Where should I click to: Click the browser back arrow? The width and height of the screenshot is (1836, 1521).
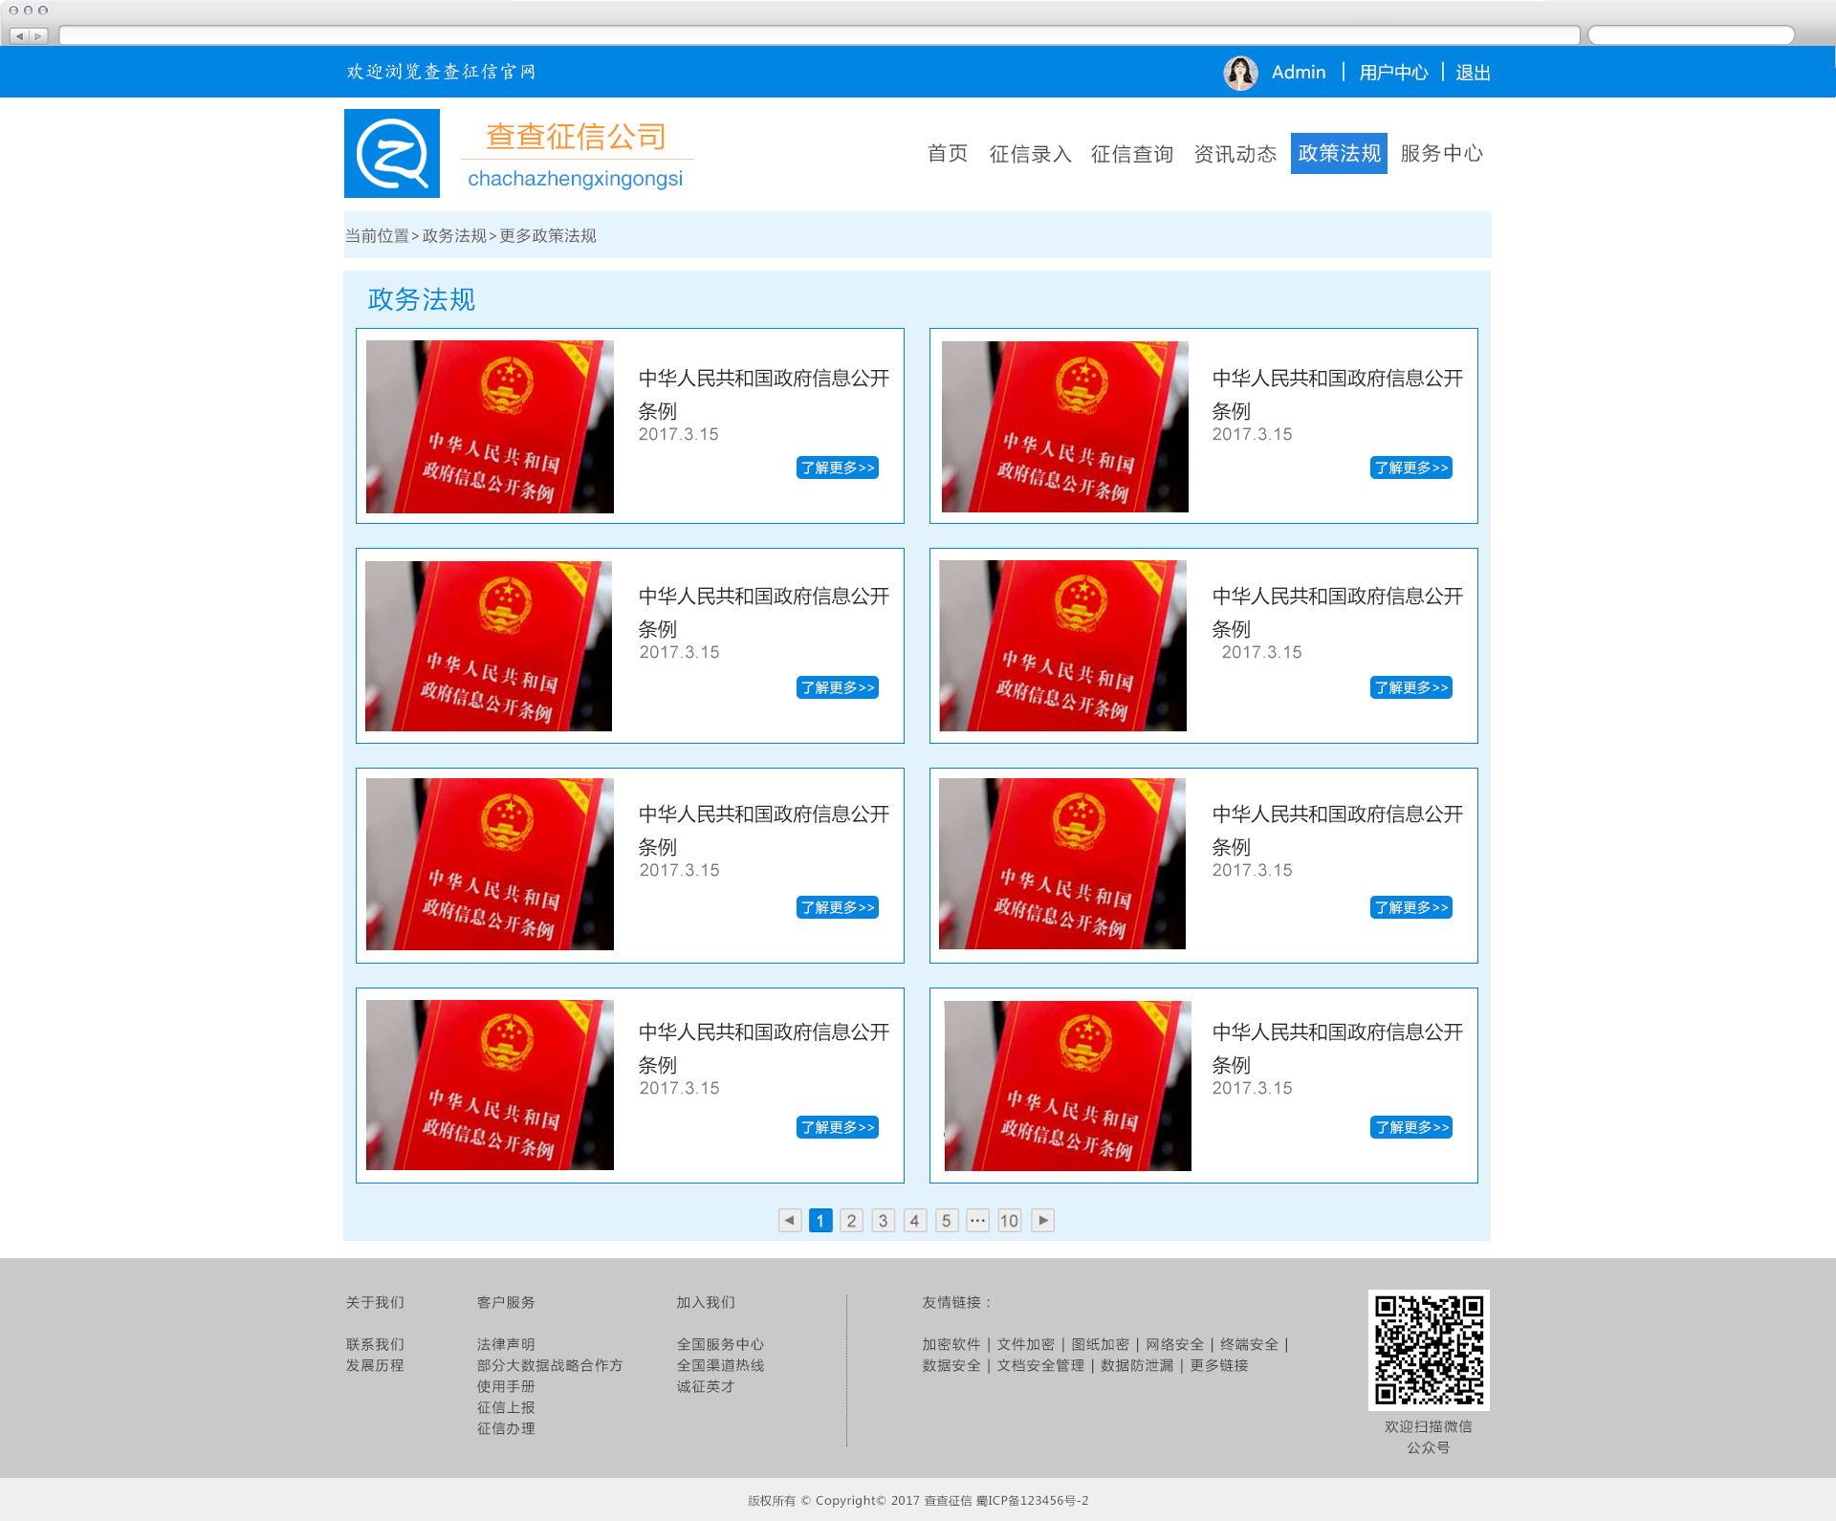19,35
